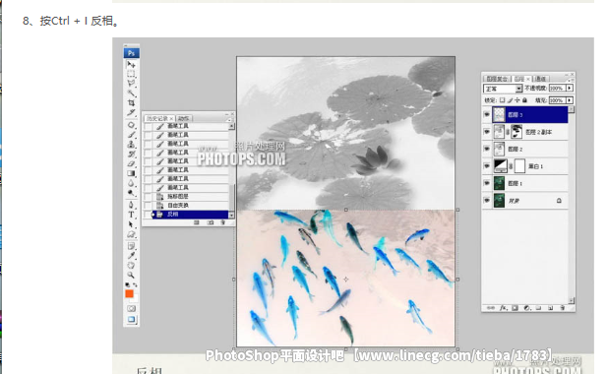This screenshot has width=607, height=374.
Task: Select the Brush tool in toolbox
Action: coord(131,135)
